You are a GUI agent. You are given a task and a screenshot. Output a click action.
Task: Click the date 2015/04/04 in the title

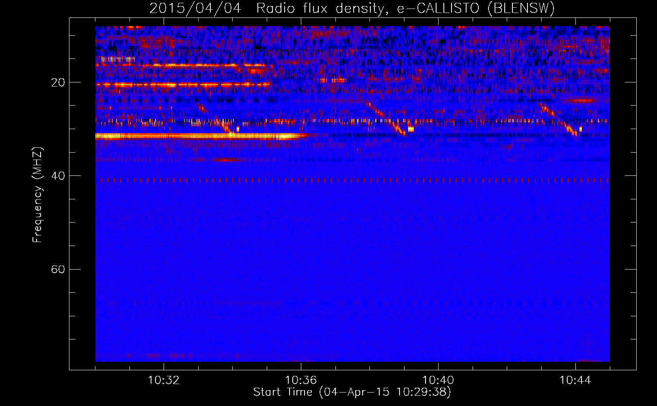[x=195, y=9]
